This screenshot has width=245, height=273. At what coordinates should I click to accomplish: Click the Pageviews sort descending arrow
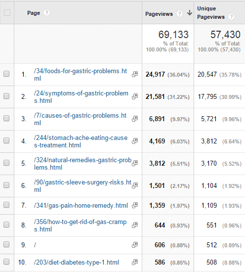190,13
